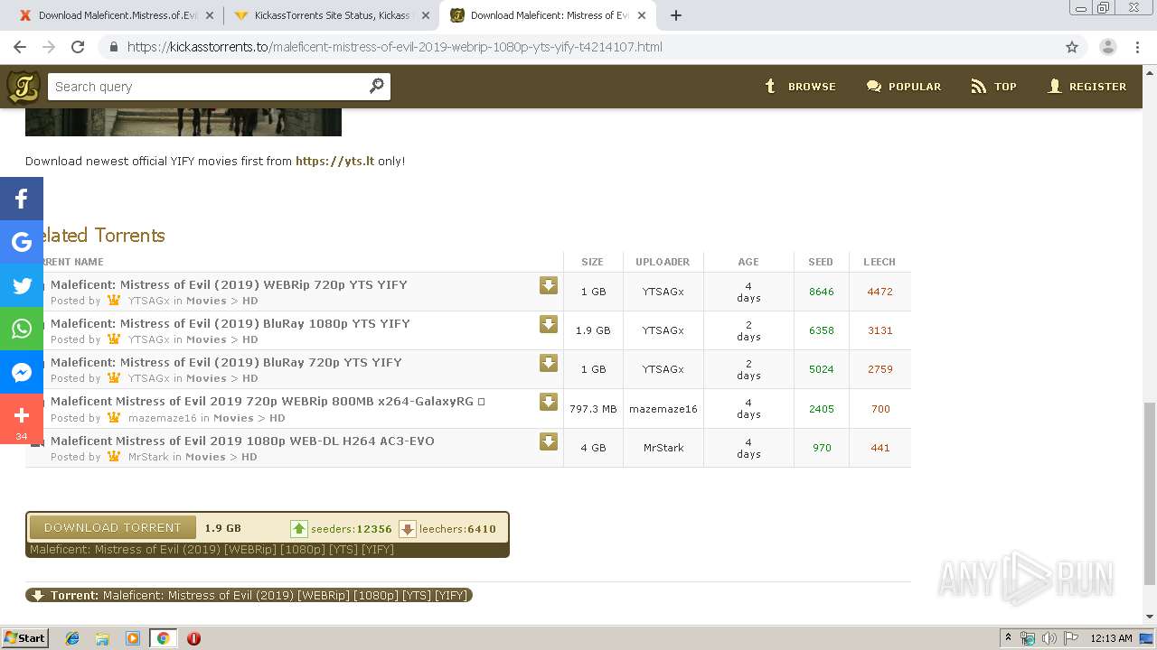Open the Torrent: Maleficent WEBRip 1080p footer link
Screen dimensions: 1157x650
click(249, 595)
